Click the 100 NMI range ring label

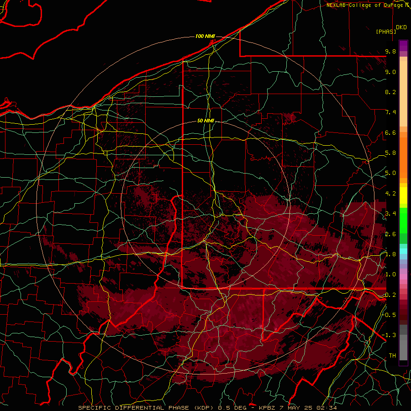[205, 36]
